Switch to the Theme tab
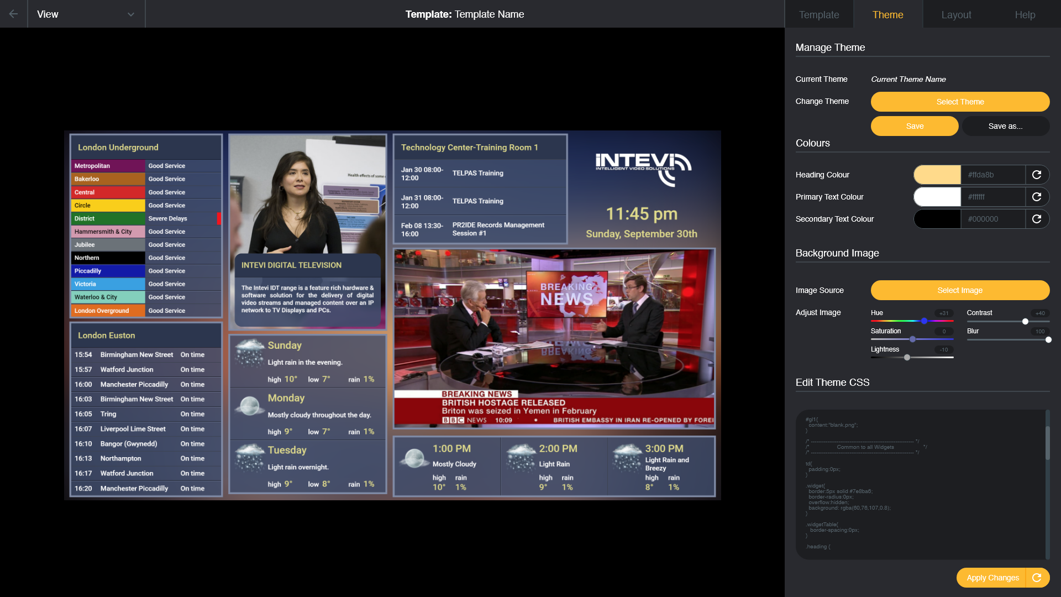This screenshot has height=597, width=1061. point(887,14)
